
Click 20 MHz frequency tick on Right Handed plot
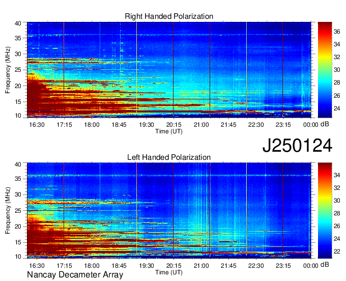click(x=18, y=86)
